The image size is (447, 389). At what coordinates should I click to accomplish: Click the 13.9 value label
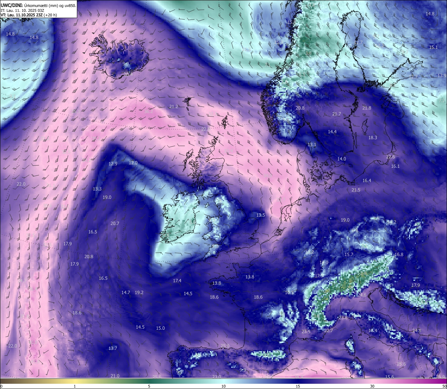tap(442, 76)
